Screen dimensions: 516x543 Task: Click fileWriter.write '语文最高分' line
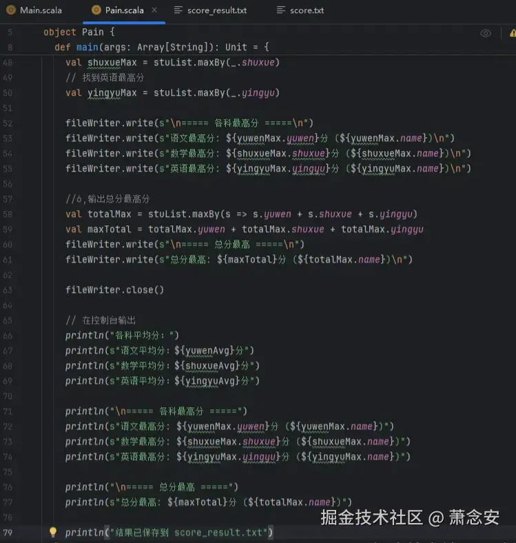pyautogui.click(x=260, y=139)
